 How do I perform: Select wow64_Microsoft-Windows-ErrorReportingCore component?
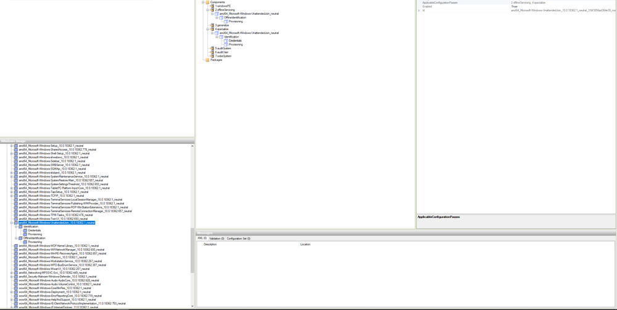pos(60,296)
